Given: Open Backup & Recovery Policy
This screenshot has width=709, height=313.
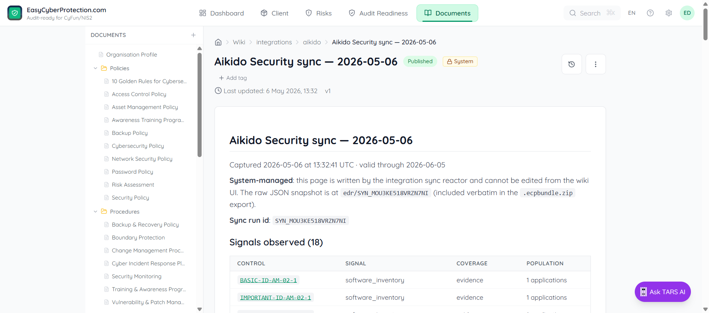Looking at the screenshot, I should (x=145, y=225).
